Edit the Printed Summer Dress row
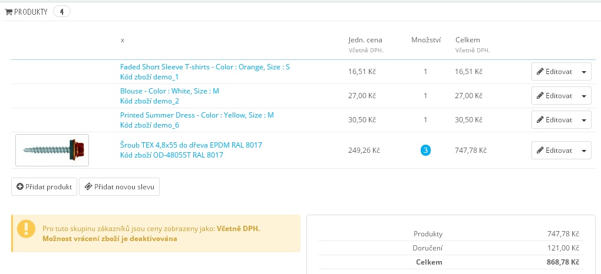Viewport: 601px width, 274px height. [x=554, y=120]
